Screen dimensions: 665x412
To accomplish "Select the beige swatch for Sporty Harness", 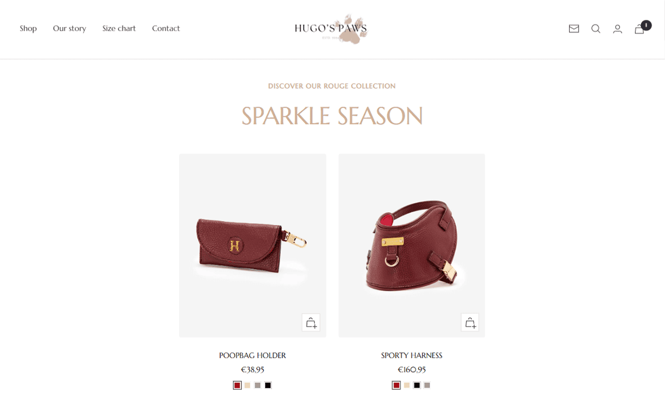I will pos(406,385).
